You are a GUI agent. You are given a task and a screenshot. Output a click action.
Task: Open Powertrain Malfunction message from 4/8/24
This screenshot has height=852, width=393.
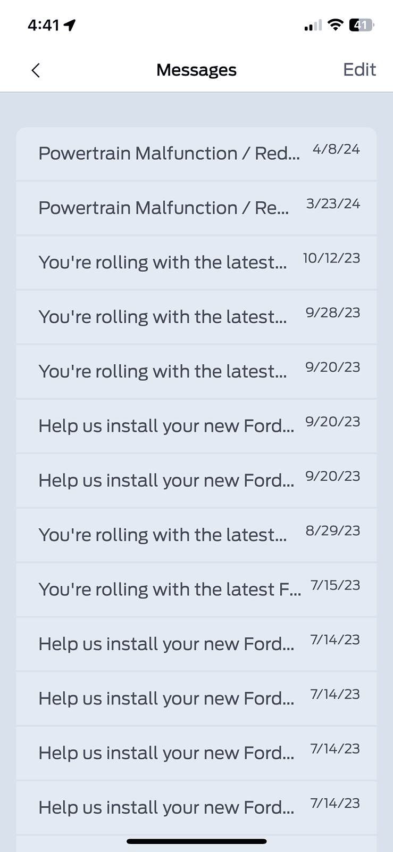click(x=169, y=153)
